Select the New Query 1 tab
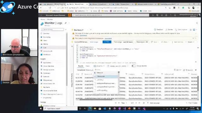 point(79,30)
